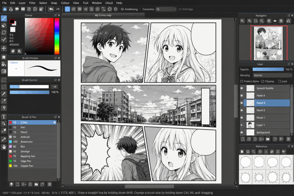294x196 pixels.
Task: Enable the curve snap icon
Action: tap(103, 9)
